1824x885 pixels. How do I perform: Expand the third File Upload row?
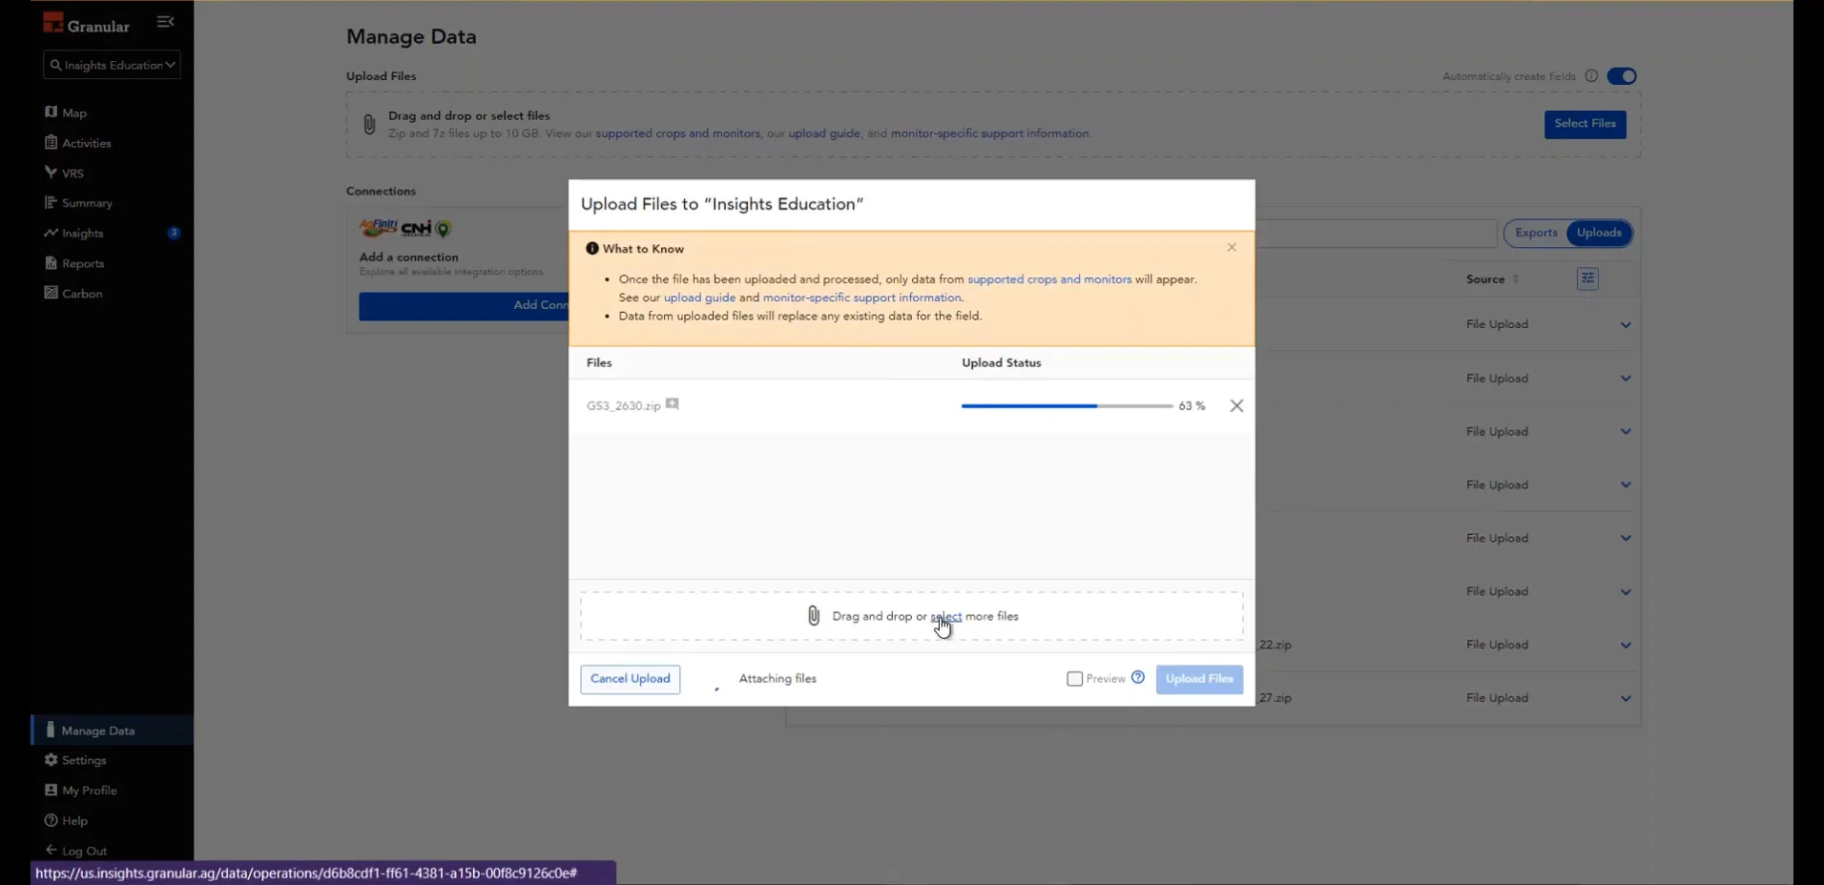coord(1626,432)
